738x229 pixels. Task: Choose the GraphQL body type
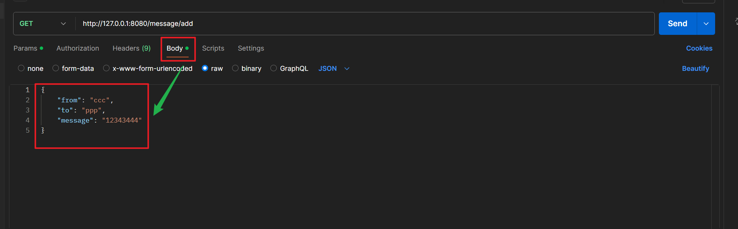tap(274, 68)
